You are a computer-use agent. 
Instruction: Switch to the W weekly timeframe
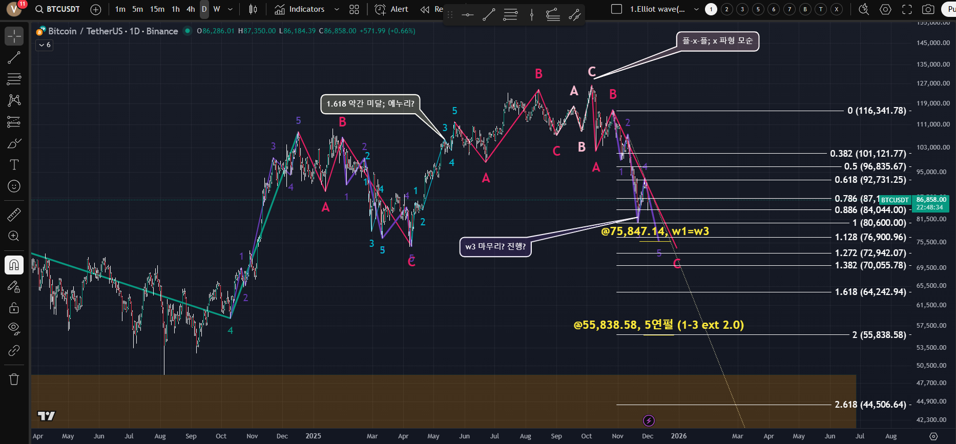tap(217, 9)
